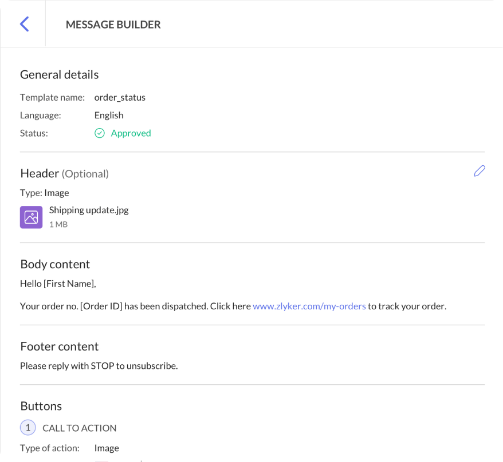Screen dimensions: 503x462
Task: Click the back arrow icon
Action: [x=24, y=24]
